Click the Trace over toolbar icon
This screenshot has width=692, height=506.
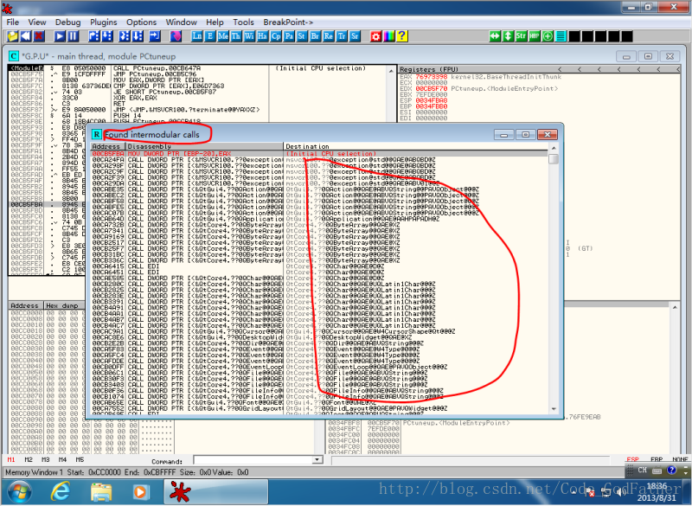point(138,36)
